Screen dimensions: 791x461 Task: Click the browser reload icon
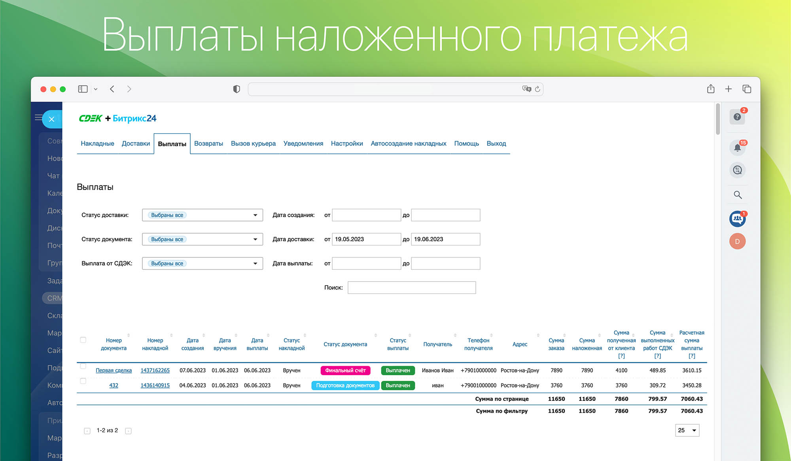tap(537, 89)
